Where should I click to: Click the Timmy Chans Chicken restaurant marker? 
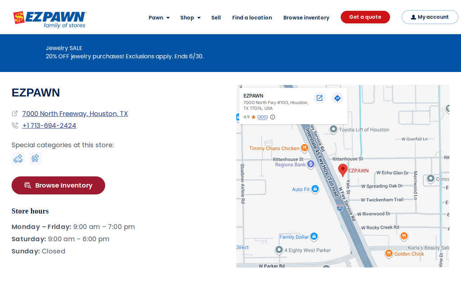[305, 148]
